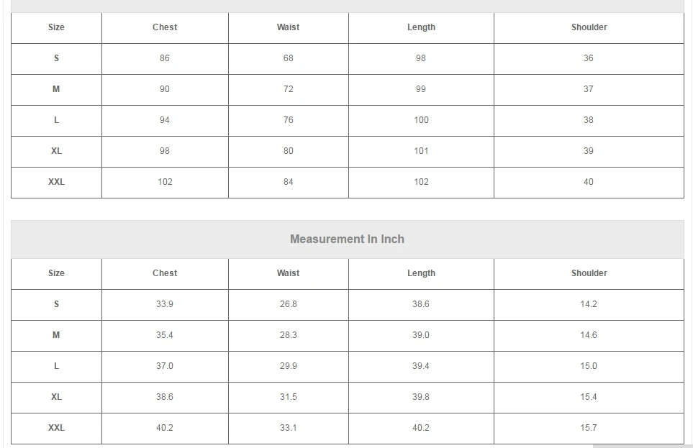Viewport: 693px width, 448px height.
Task: Click the Measurement In Inch heading
Action: tap(347, 239)
